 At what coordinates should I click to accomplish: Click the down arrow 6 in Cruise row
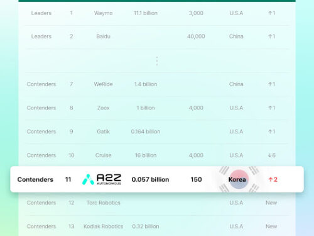(272, 155)
